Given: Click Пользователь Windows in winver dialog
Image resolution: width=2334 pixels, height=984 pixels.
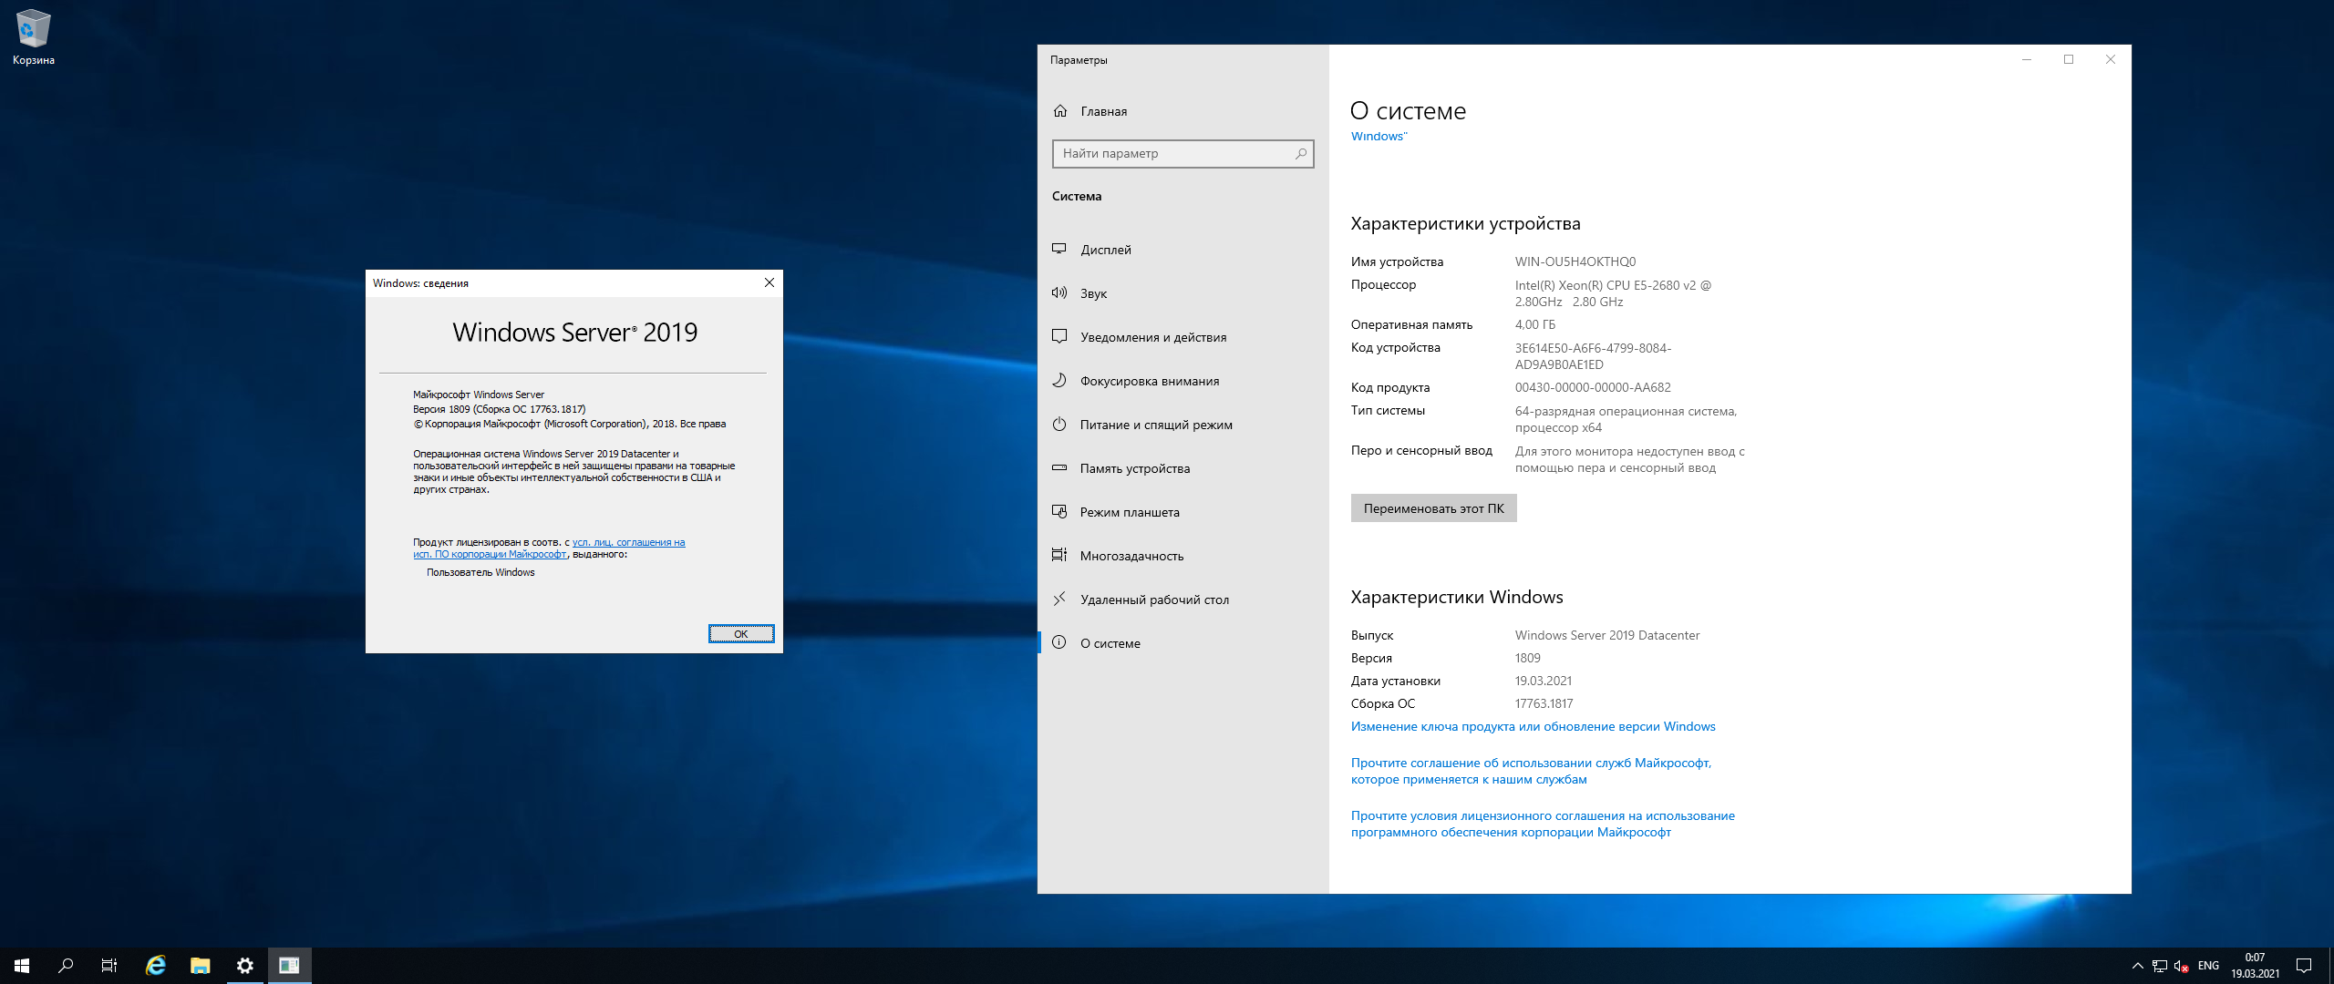Looking at the screenshot, I should click(x=480, y=572).
